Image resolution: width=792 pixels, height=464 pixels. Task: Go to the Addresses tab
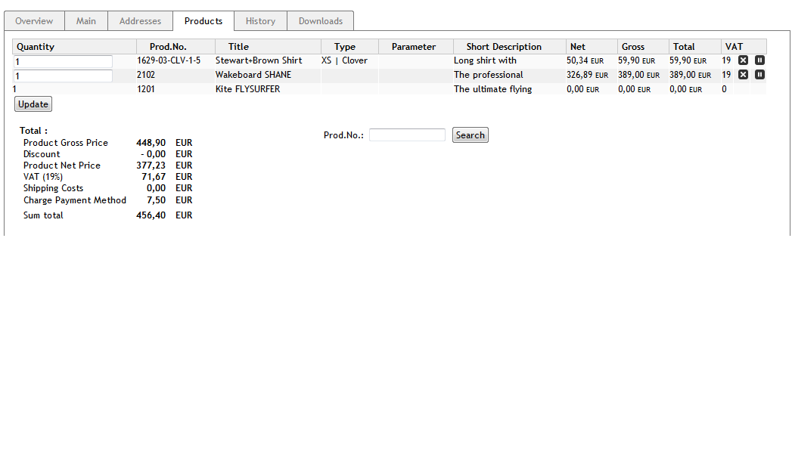(x=140, y=21)
